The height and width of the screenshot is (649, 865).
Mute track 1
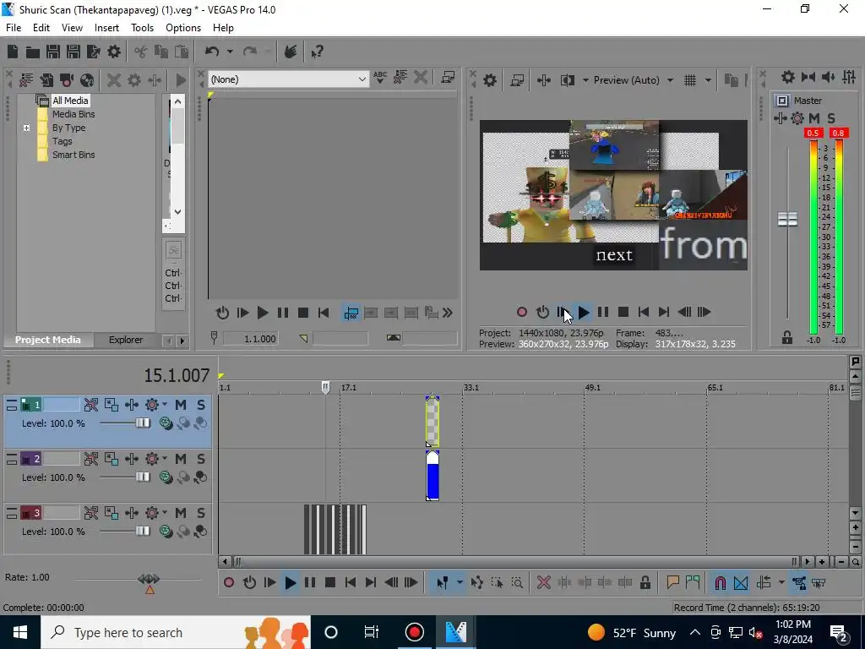pyautogui.click(x=181, y=405)
